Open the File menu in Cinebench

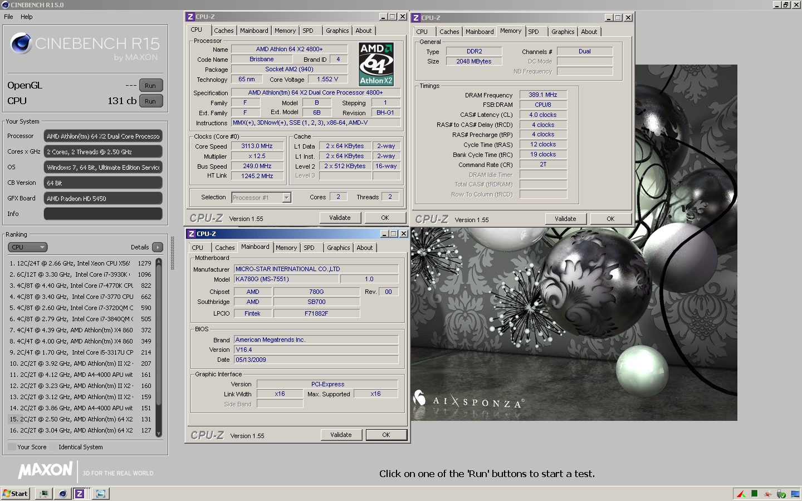pyautogui.click(x=8, y=17)
